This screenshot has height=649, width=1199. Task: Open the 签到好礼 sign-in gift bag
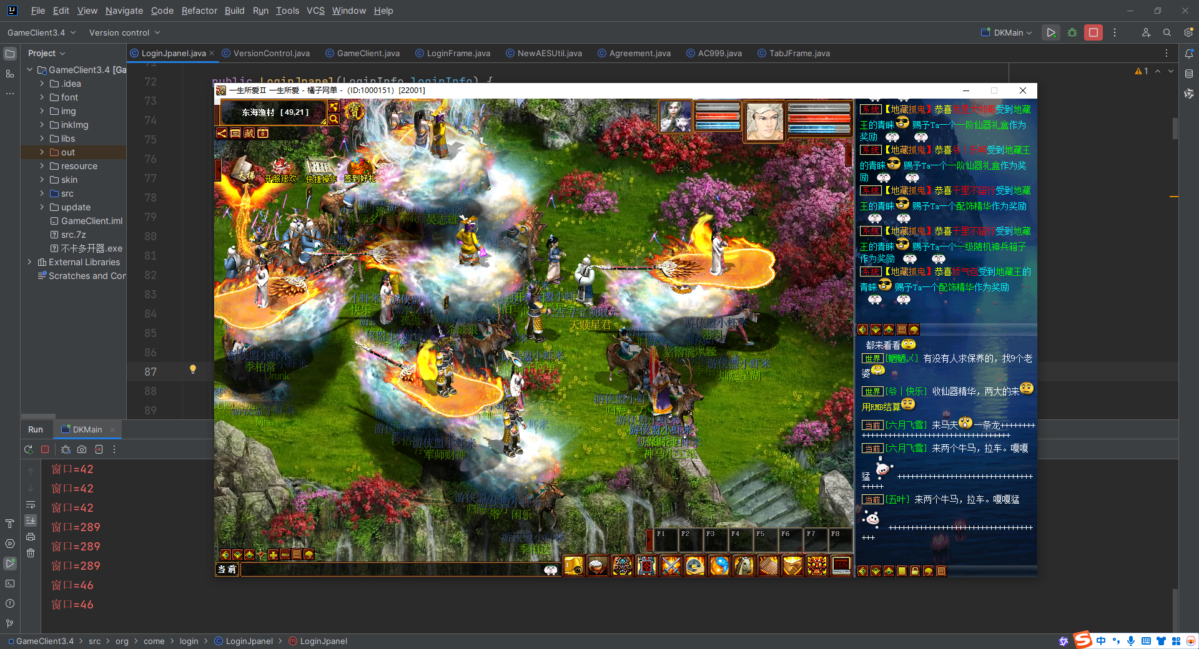(360, 170)
